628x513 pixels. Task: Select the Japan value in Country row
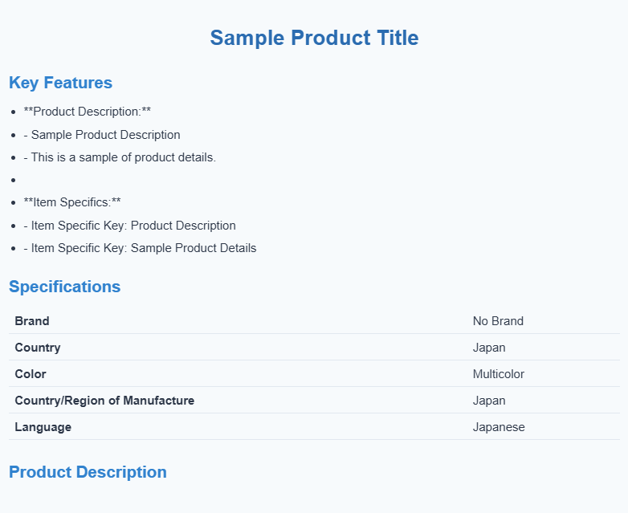(x=489, y=348)
